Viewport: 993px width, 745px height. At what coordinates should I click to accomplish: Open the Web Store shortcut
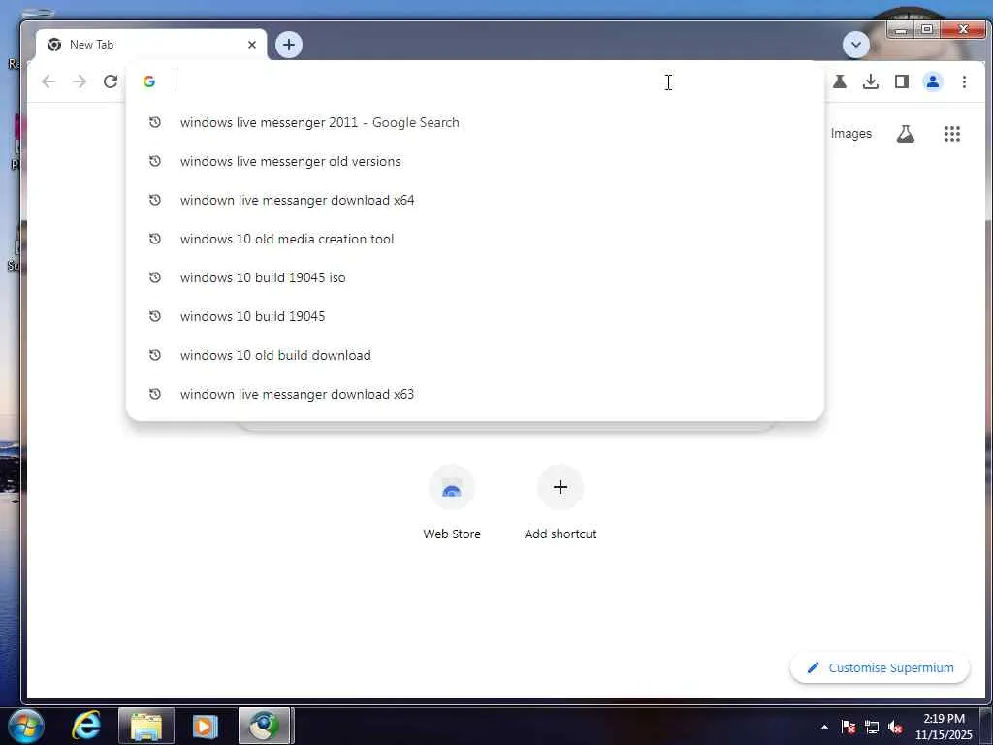tap(452, 503)
